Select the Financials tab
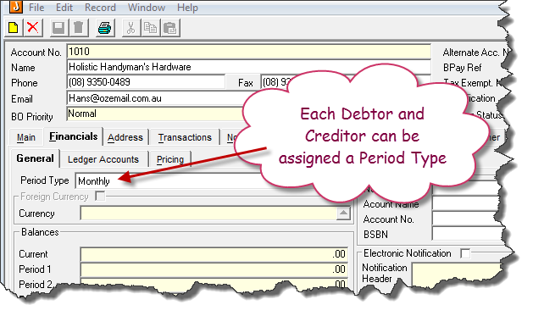 point(74,136)
